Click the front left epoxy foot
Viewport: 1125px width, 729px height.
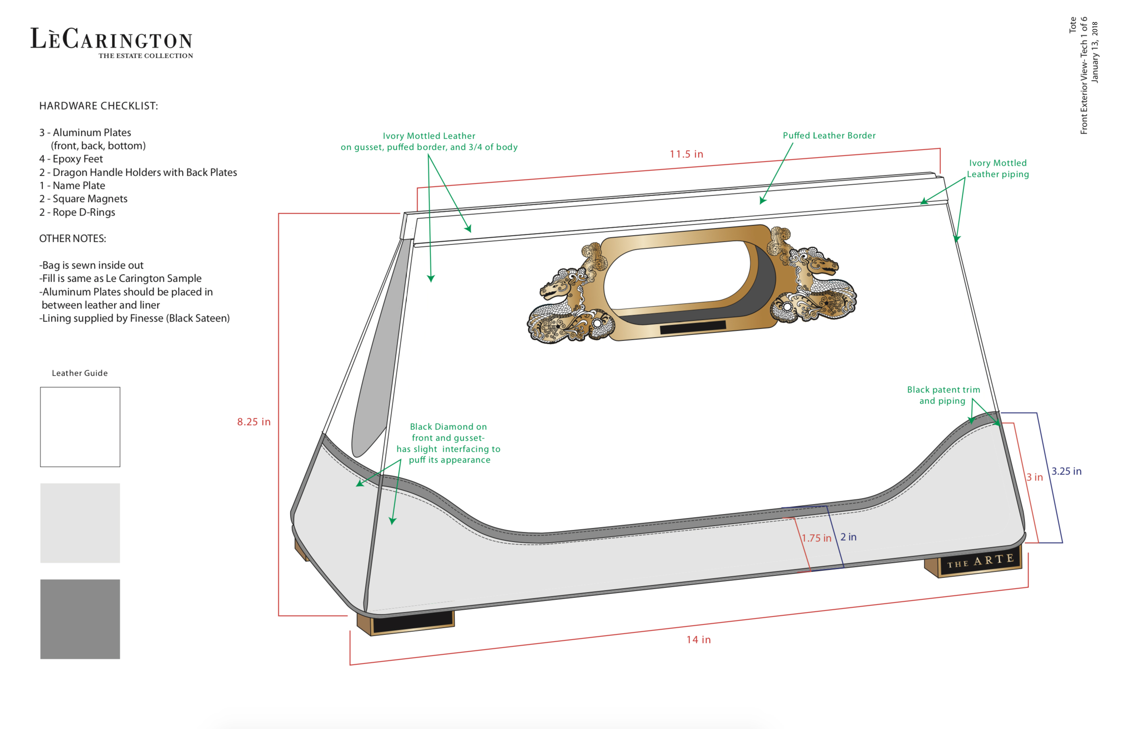coord(410,622)
